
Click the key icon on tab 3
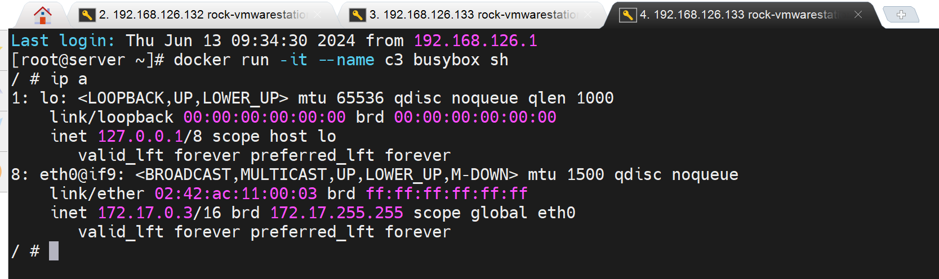357,15
